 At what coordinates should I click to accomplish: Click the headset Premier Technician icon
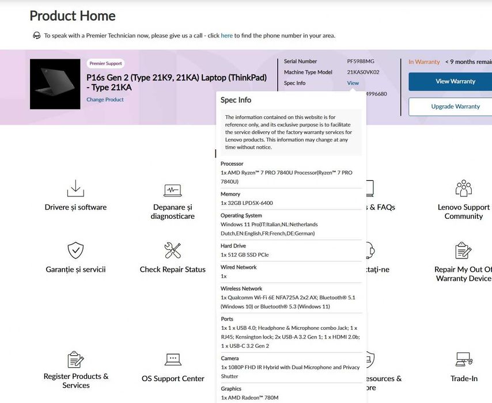point(37,36)
